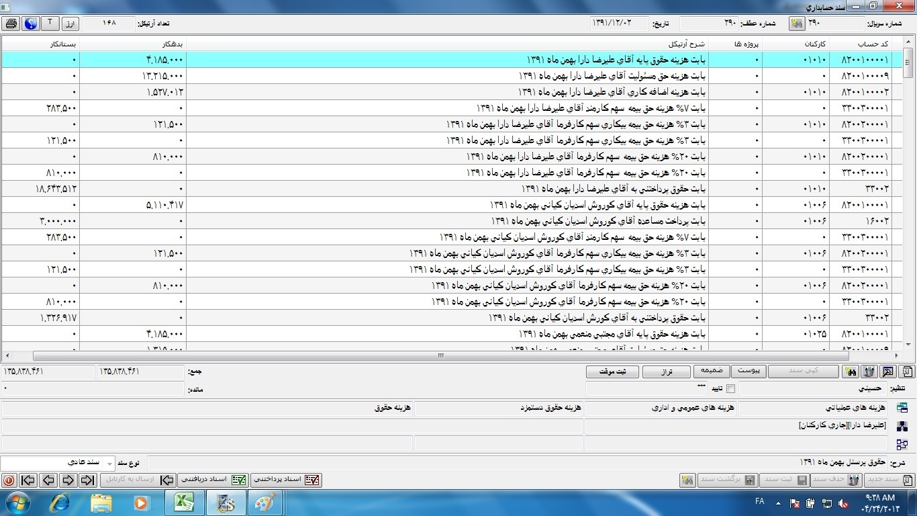Click the سند جدید new document button

click(x=889, y=480)
